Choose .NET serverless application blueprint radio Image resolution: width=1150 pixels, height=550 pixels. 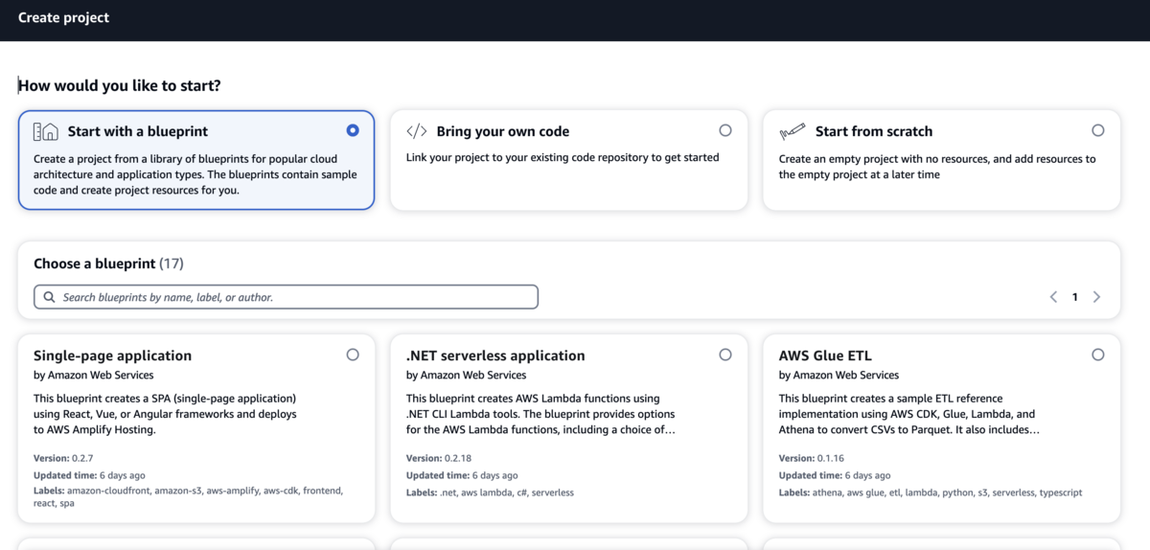point(724,355)
